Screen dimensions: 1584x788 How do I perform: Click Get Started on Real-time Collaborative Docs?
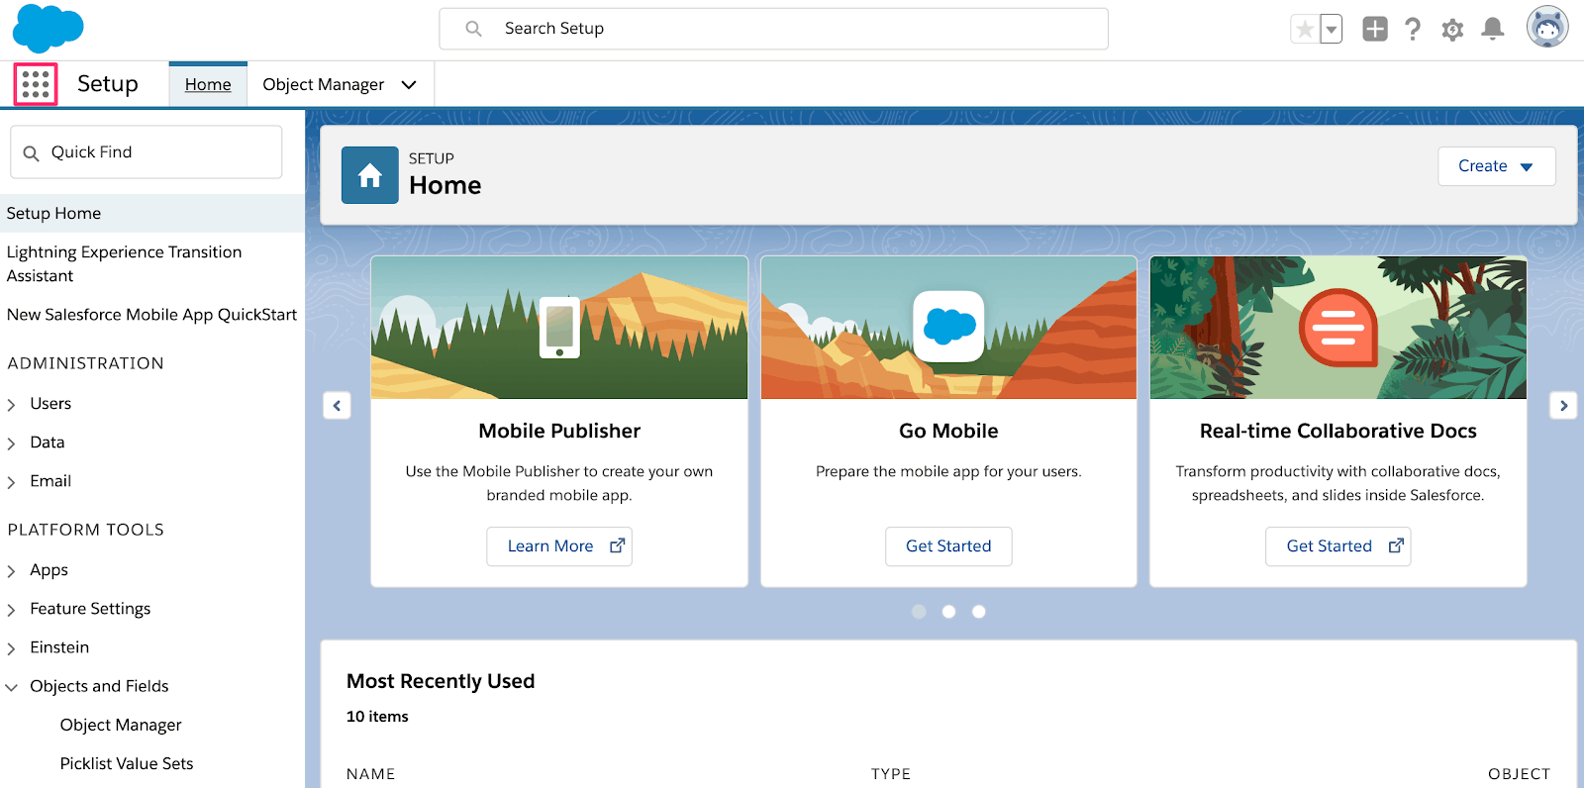(x=1338, y=546)
